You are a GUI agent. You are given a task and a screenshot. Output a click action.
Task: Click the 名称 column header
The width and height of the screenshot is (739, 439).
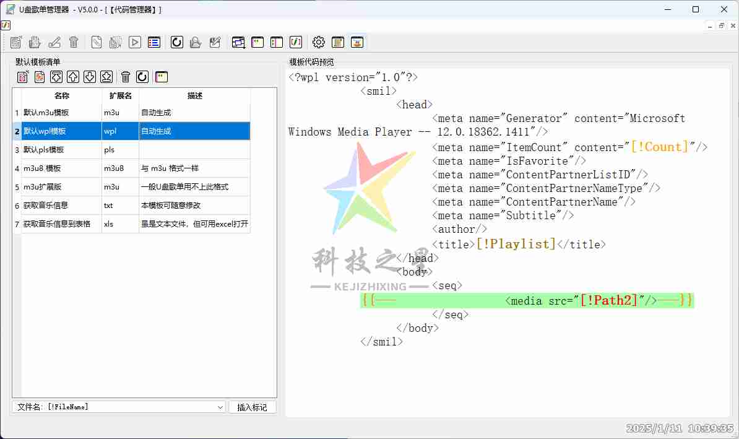(61, 96)
